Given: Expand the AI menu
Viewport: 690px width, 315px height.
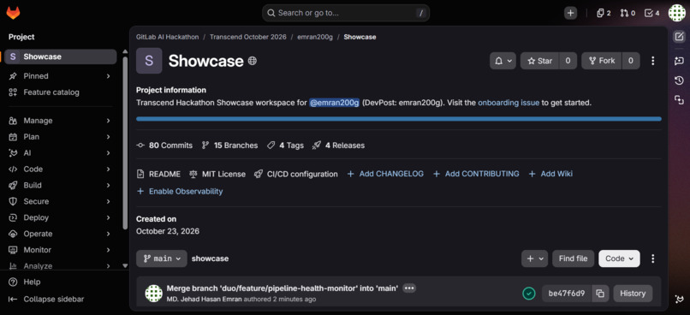Looking at the screenshot, I should (61, 153).
